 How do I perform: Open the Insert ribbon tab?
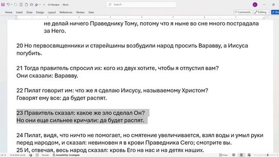19,12
